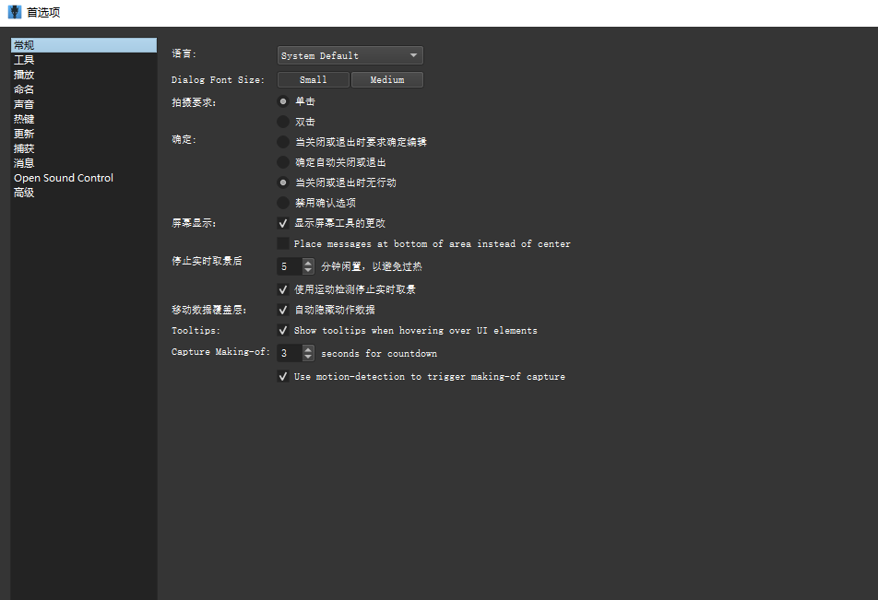Enable Place messages at bottom of area

[283, 244]
